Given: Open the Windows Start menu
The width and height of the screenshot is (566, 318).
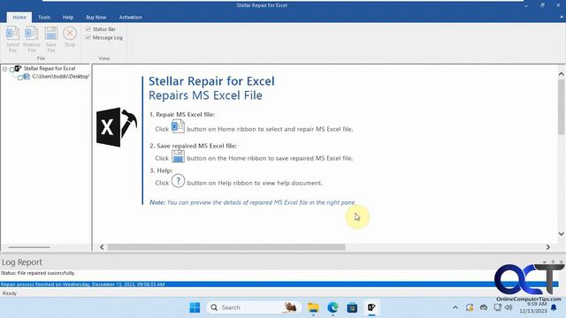Looking at the screenshot, I should click(195, 307).
